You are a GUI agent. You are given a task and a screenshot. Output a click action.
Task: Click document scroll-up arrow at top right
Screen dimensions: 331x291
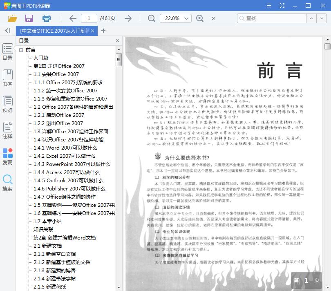327,40
